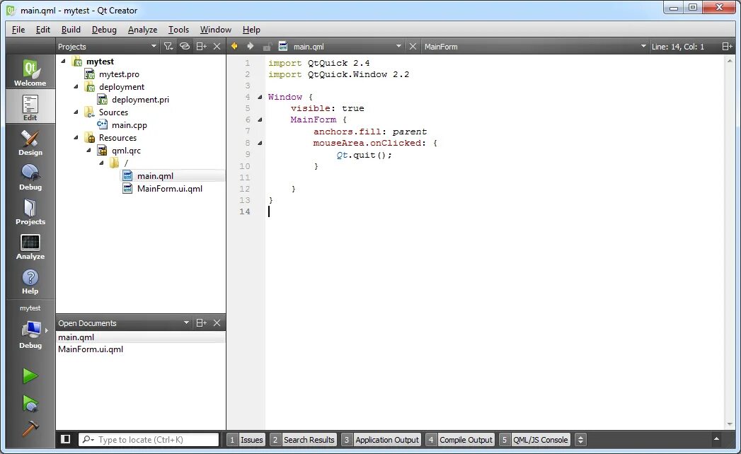Viewport: 741px width, 454px height.
Task: Split the Open Documents panel
Action: 201,322
